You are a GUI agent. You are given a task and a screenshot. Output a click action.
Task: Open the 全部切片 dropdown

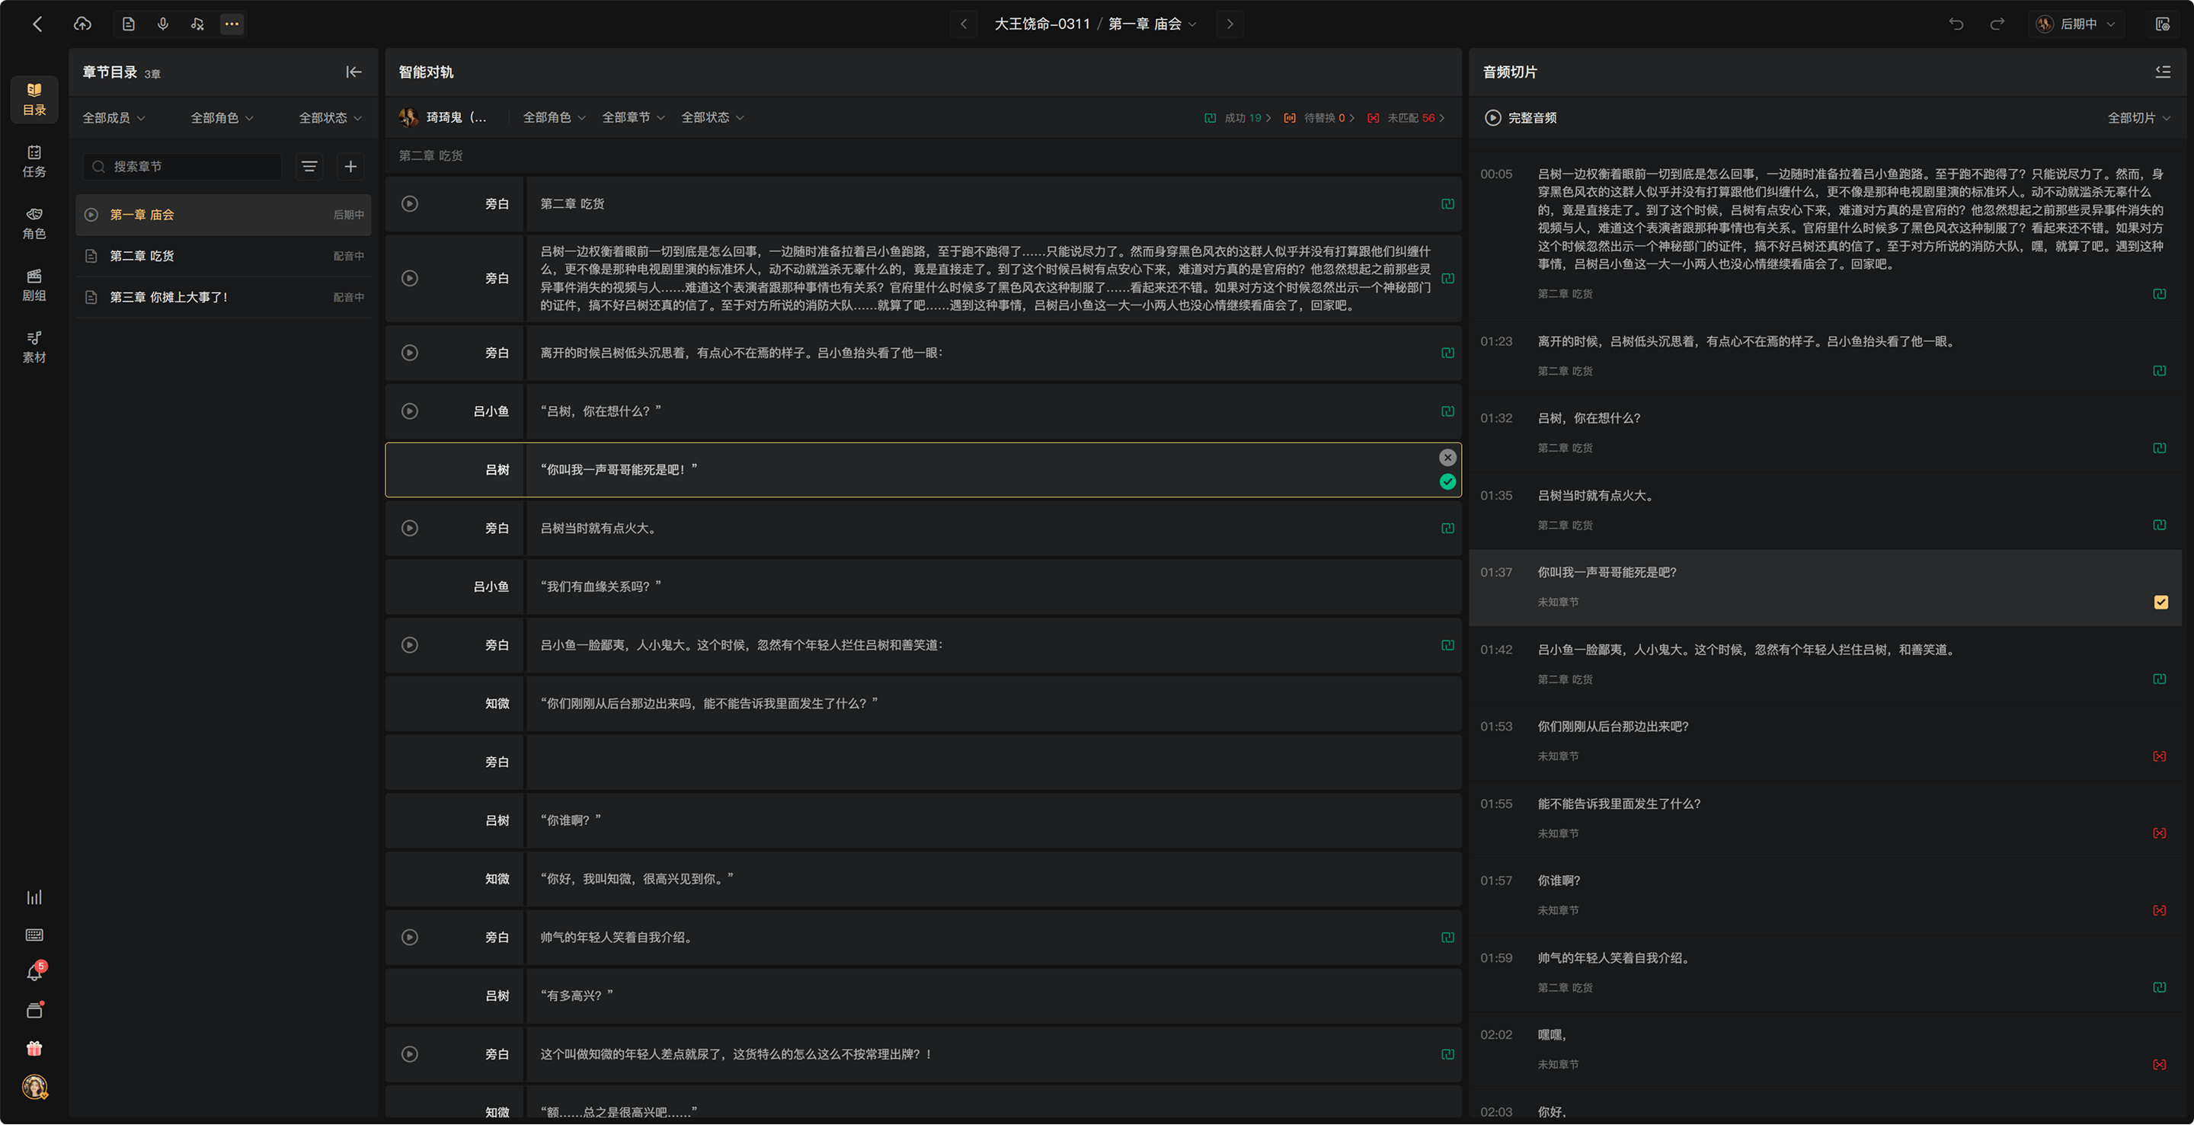click(x=2138, y=118)
